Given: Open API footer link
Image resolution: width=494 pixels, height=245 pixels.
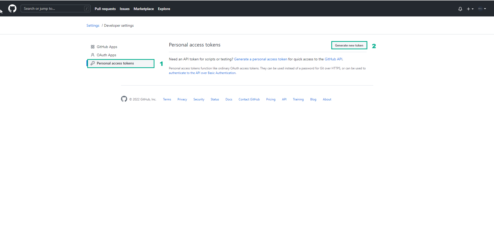Looking at the screenshot, I should click(284, 99).
